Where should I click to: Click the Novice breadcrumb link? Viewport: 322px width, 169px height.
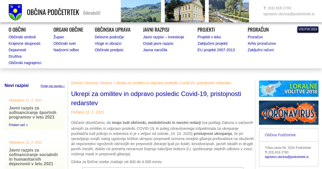(106, 83)
